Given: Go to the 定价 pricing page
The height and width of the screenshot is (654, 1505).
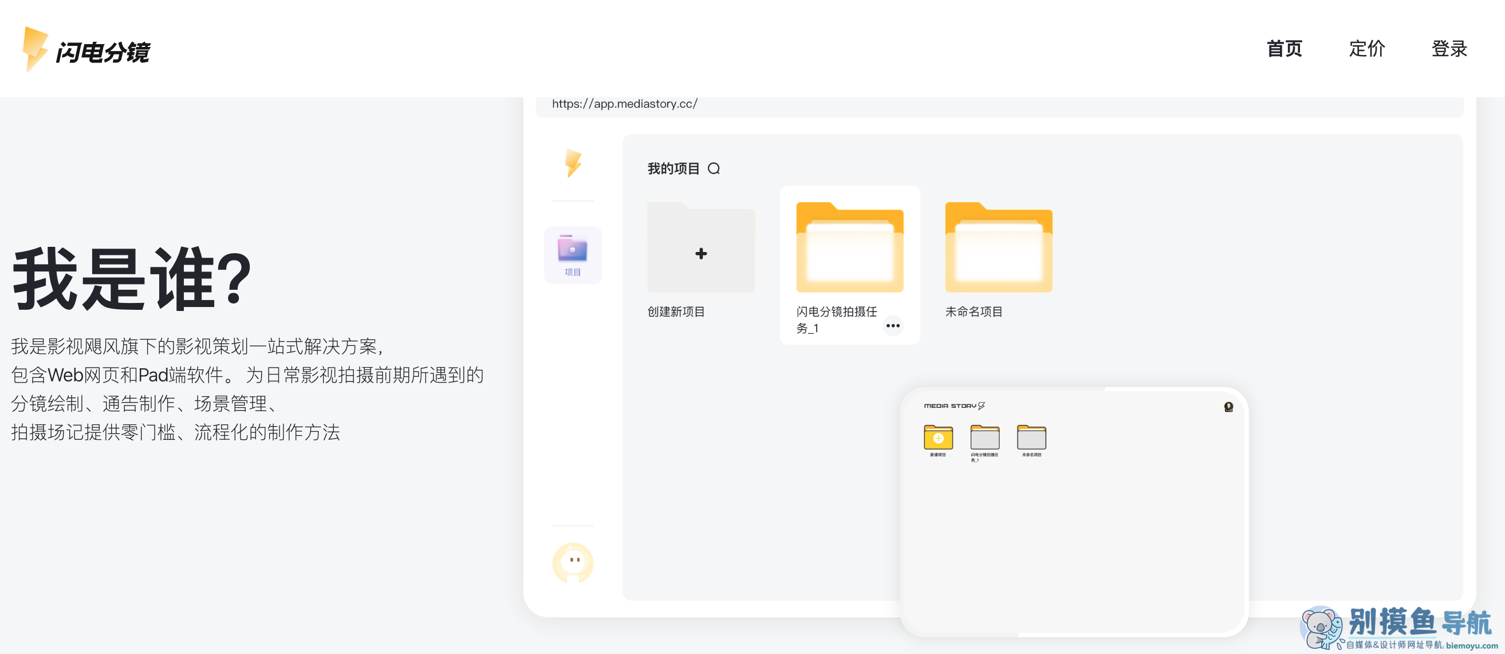Looking at the screenshot, I should 1366,49.
